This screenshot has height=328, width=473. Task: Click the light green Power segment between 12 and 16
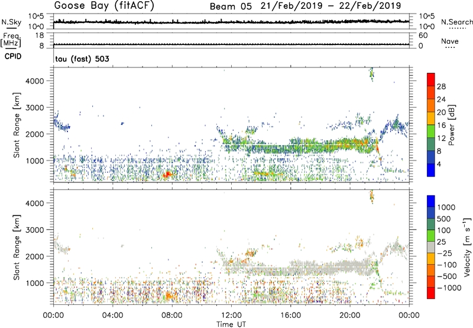(x=431, y=131)
